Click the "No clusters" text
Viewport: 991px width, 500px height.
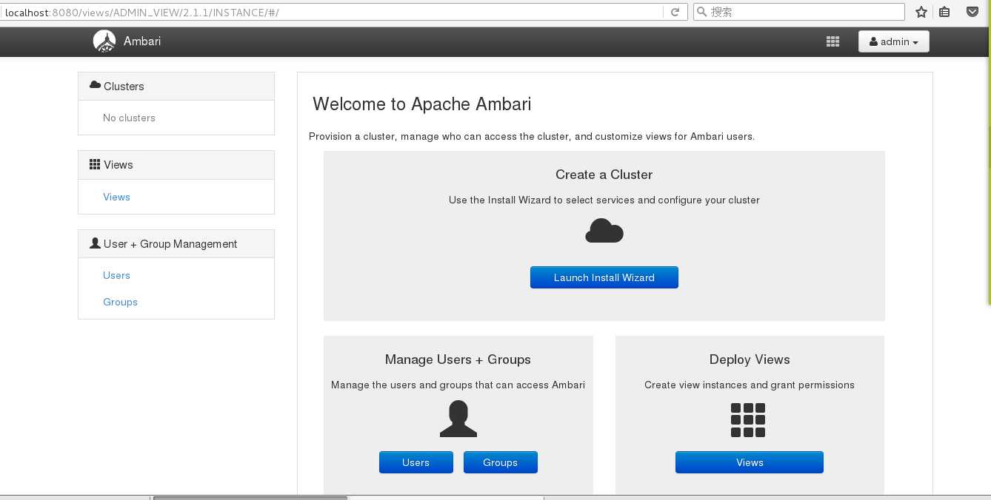click(129, 118)
